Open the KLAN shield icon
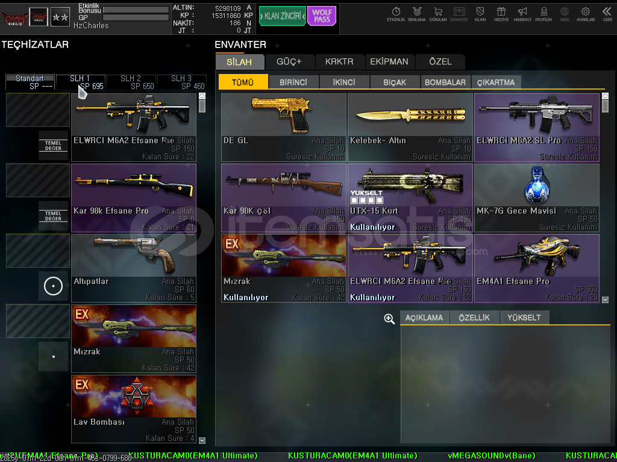This screenshot has width=617, height=462. tap(480, 14)
